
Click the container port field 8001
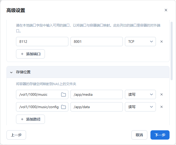point(96,42)
